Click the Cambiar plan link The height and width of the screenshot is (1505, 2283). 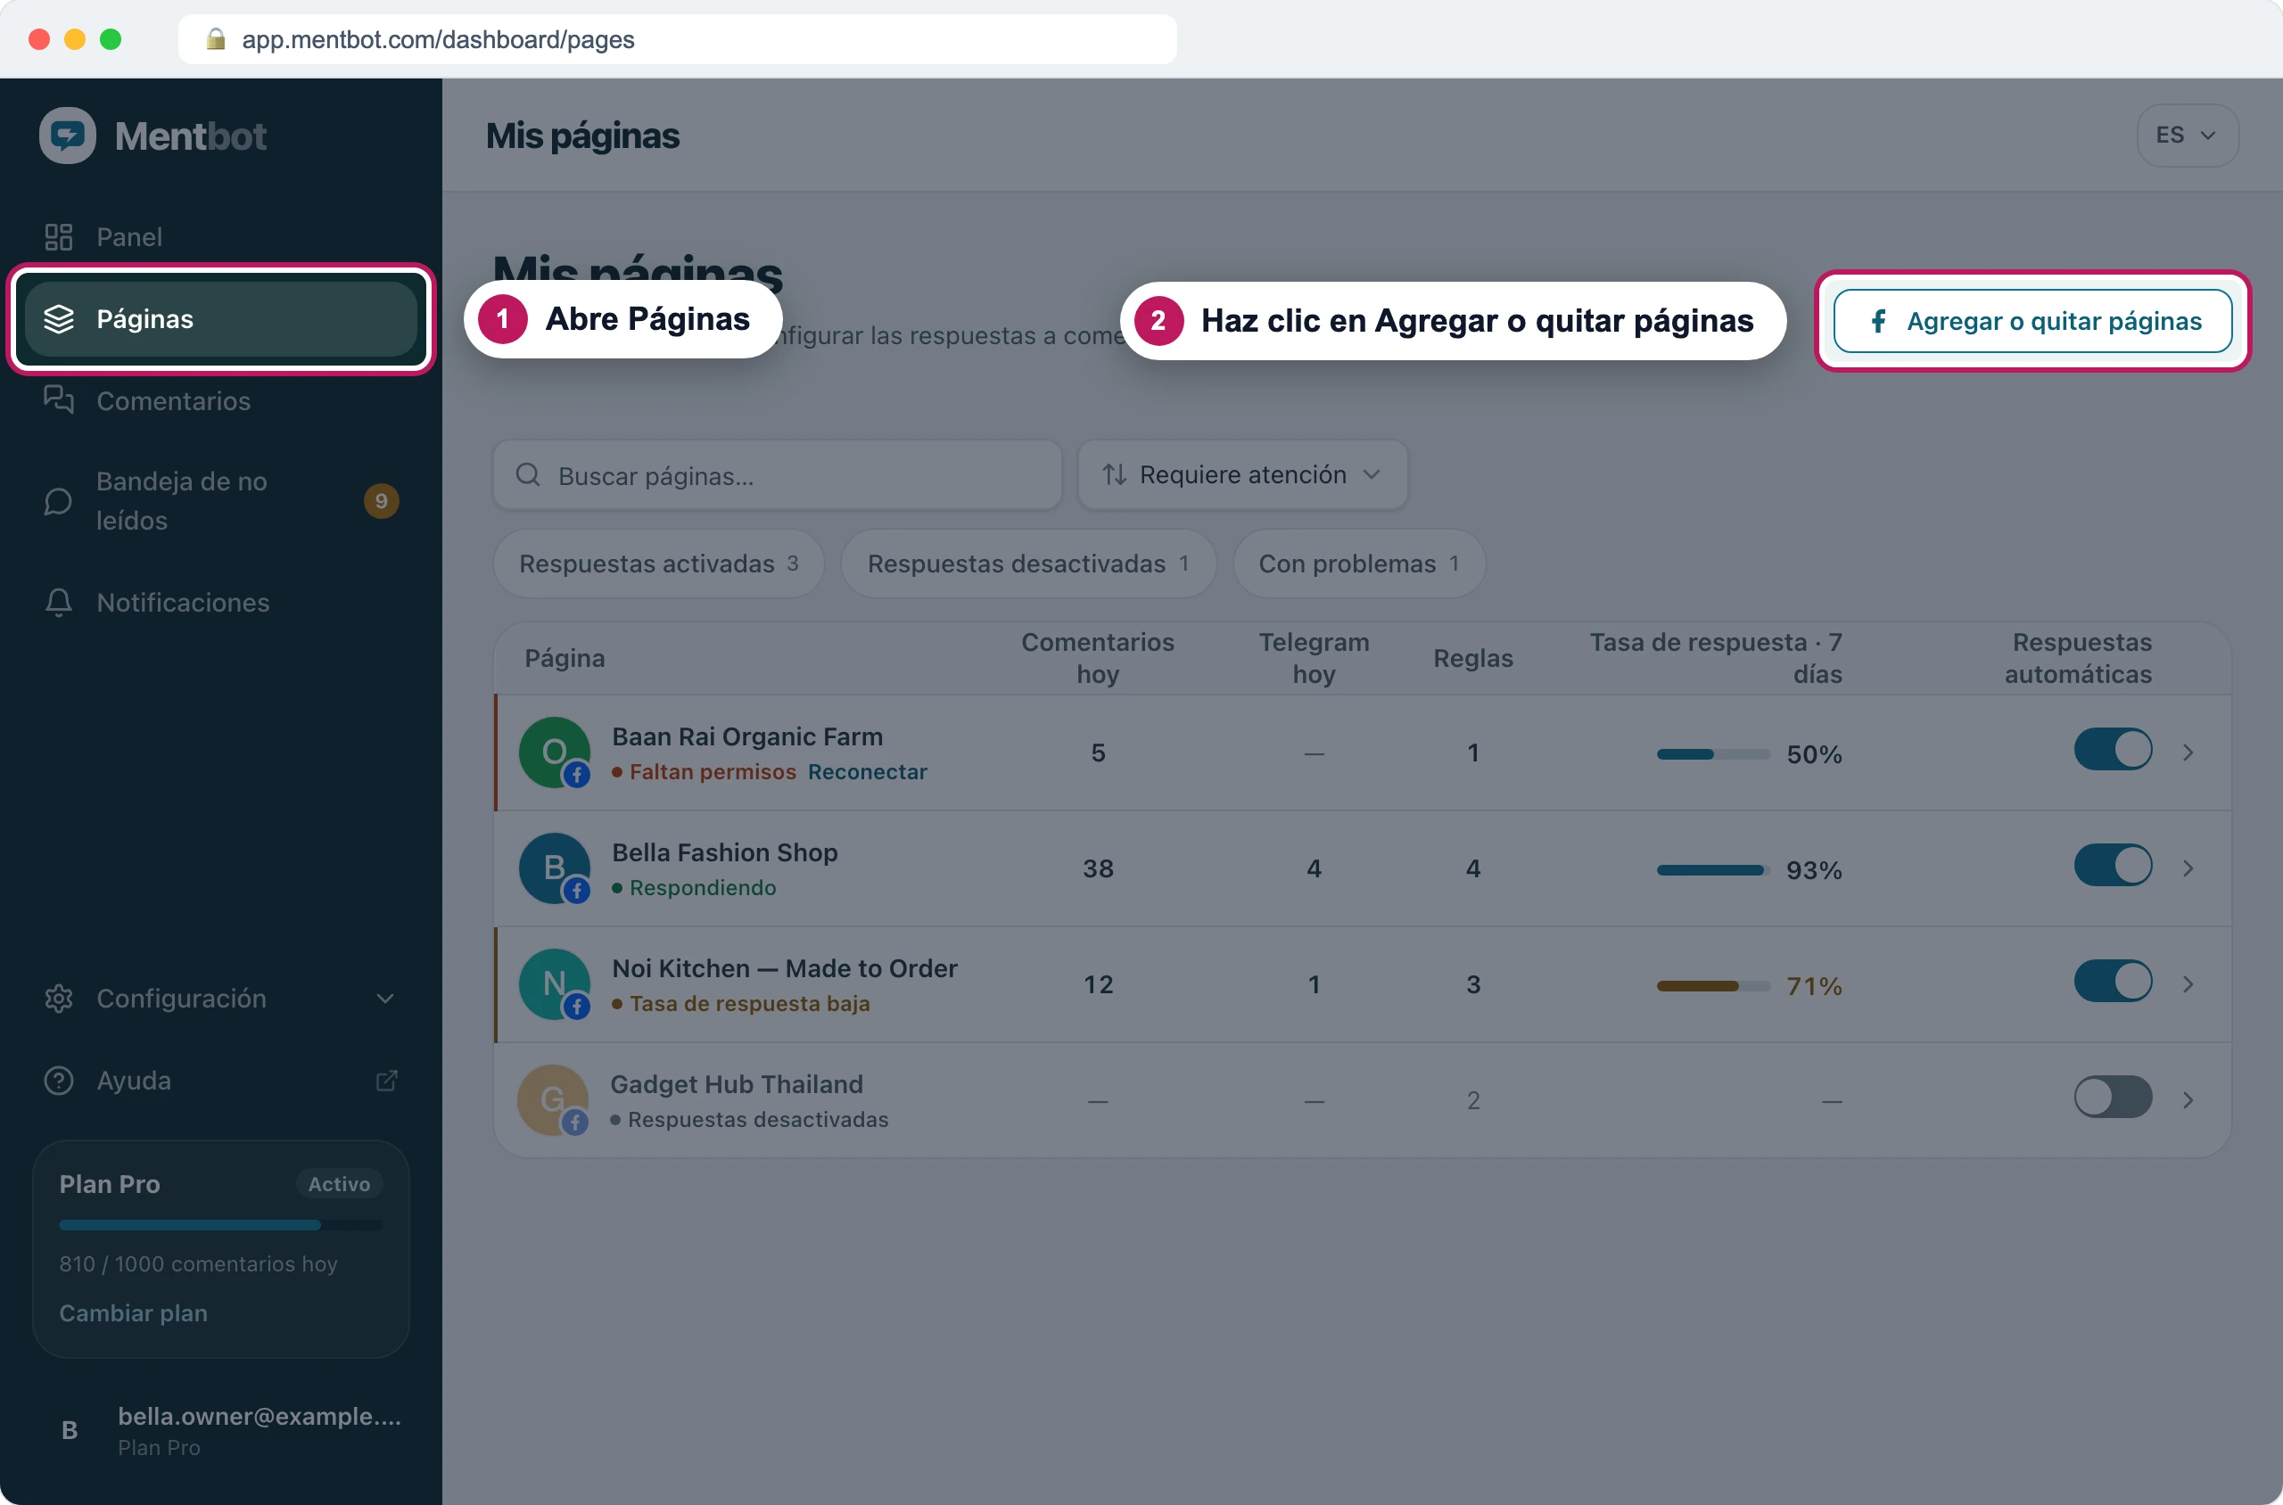[x=134, y=1313]
